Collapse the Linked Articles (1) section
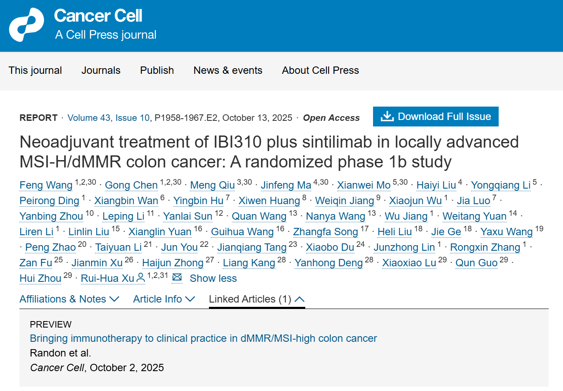Image resolution: width=563 pixels, height=391 pixels. tap(256, 299)
